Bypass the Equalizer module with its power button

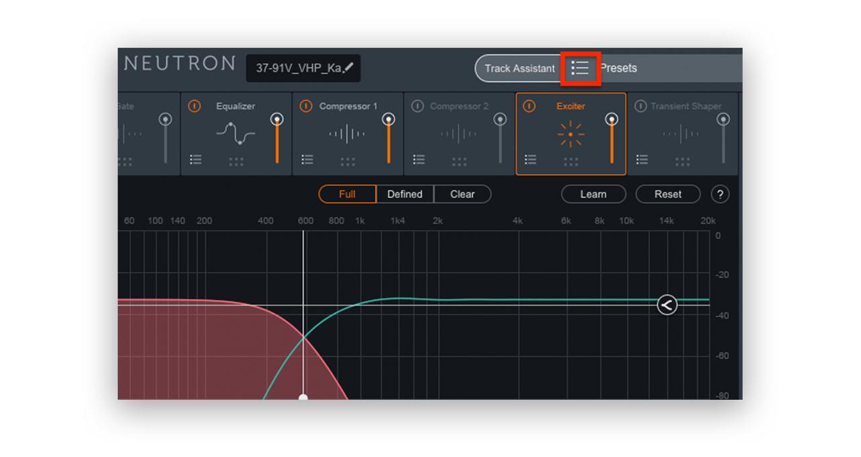pos(194,106)
